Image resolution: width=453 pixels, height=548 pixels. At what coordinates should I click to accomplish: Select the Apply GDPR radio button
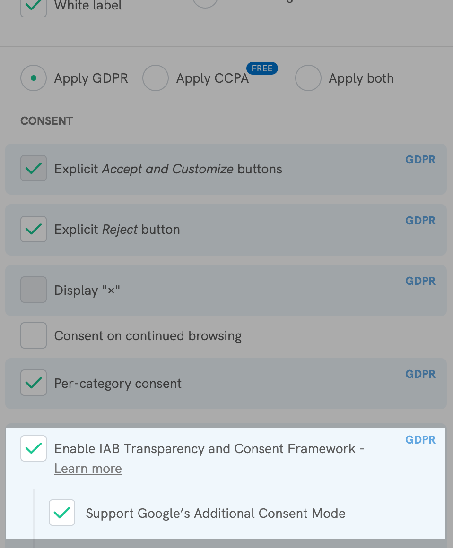[33, 78]
